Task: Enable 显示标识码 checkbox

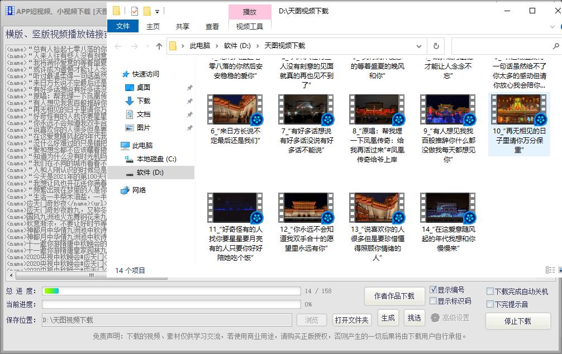Action: pos(434,300)
